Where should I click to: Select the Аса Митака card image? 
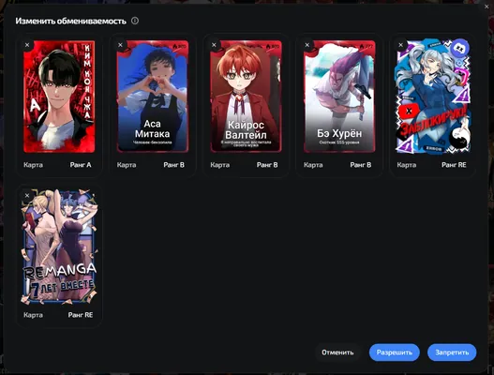153,97
